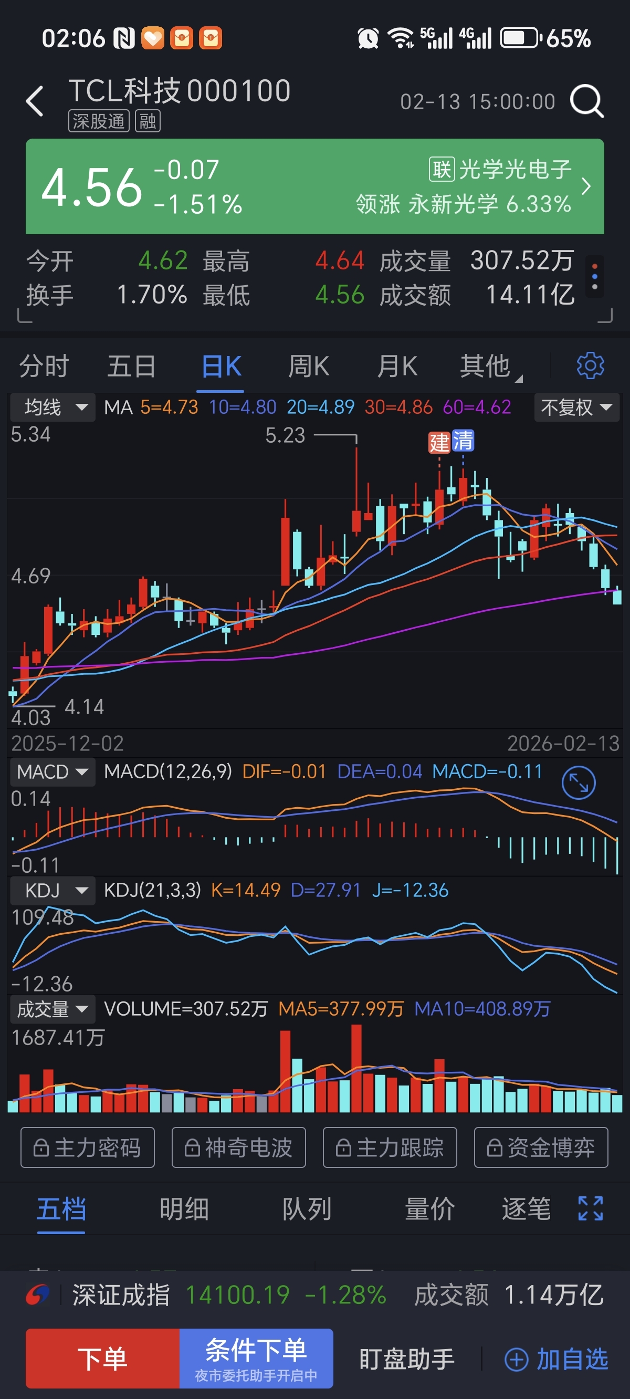Tap the 融 margin trading badge

point(147,121)
